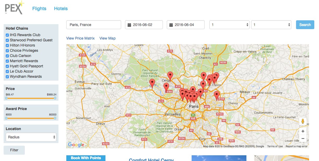
Task: Open the check-out date calendar icon
Action: (x=171, y=24)
